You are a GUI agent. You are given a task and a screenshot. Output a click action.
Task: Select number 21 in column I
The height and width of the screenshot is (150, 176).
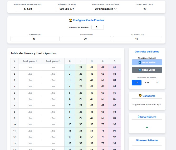tap(81, 67)
